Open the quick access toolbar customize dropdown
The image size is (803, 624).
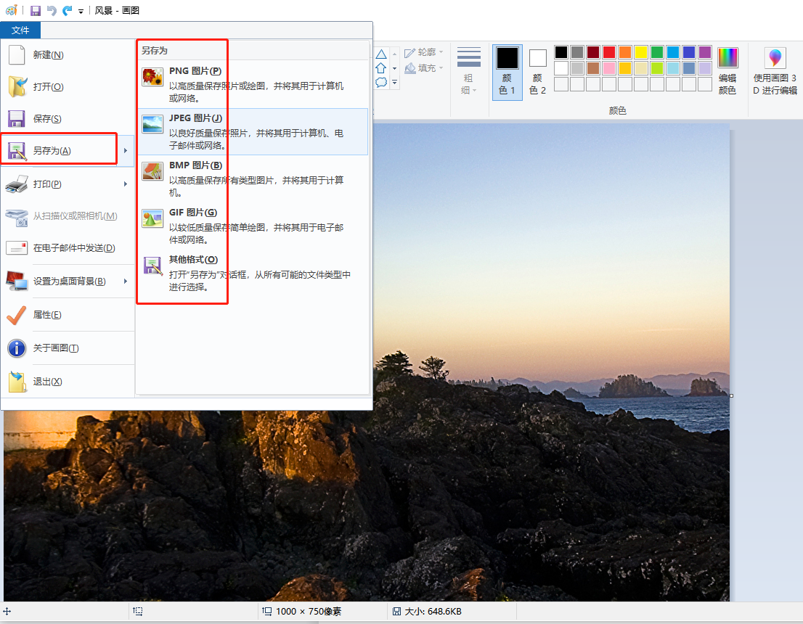pos(81,11)
